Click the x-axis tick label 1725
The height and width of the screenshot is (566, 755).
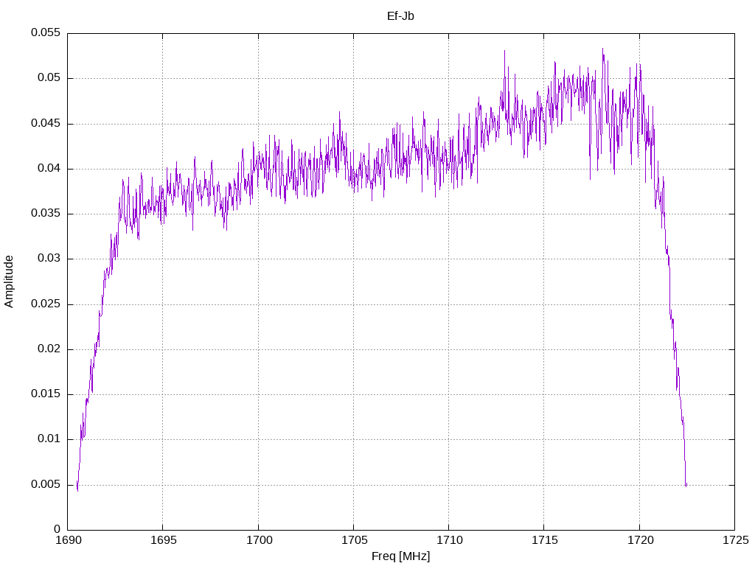tap(735, 540)
